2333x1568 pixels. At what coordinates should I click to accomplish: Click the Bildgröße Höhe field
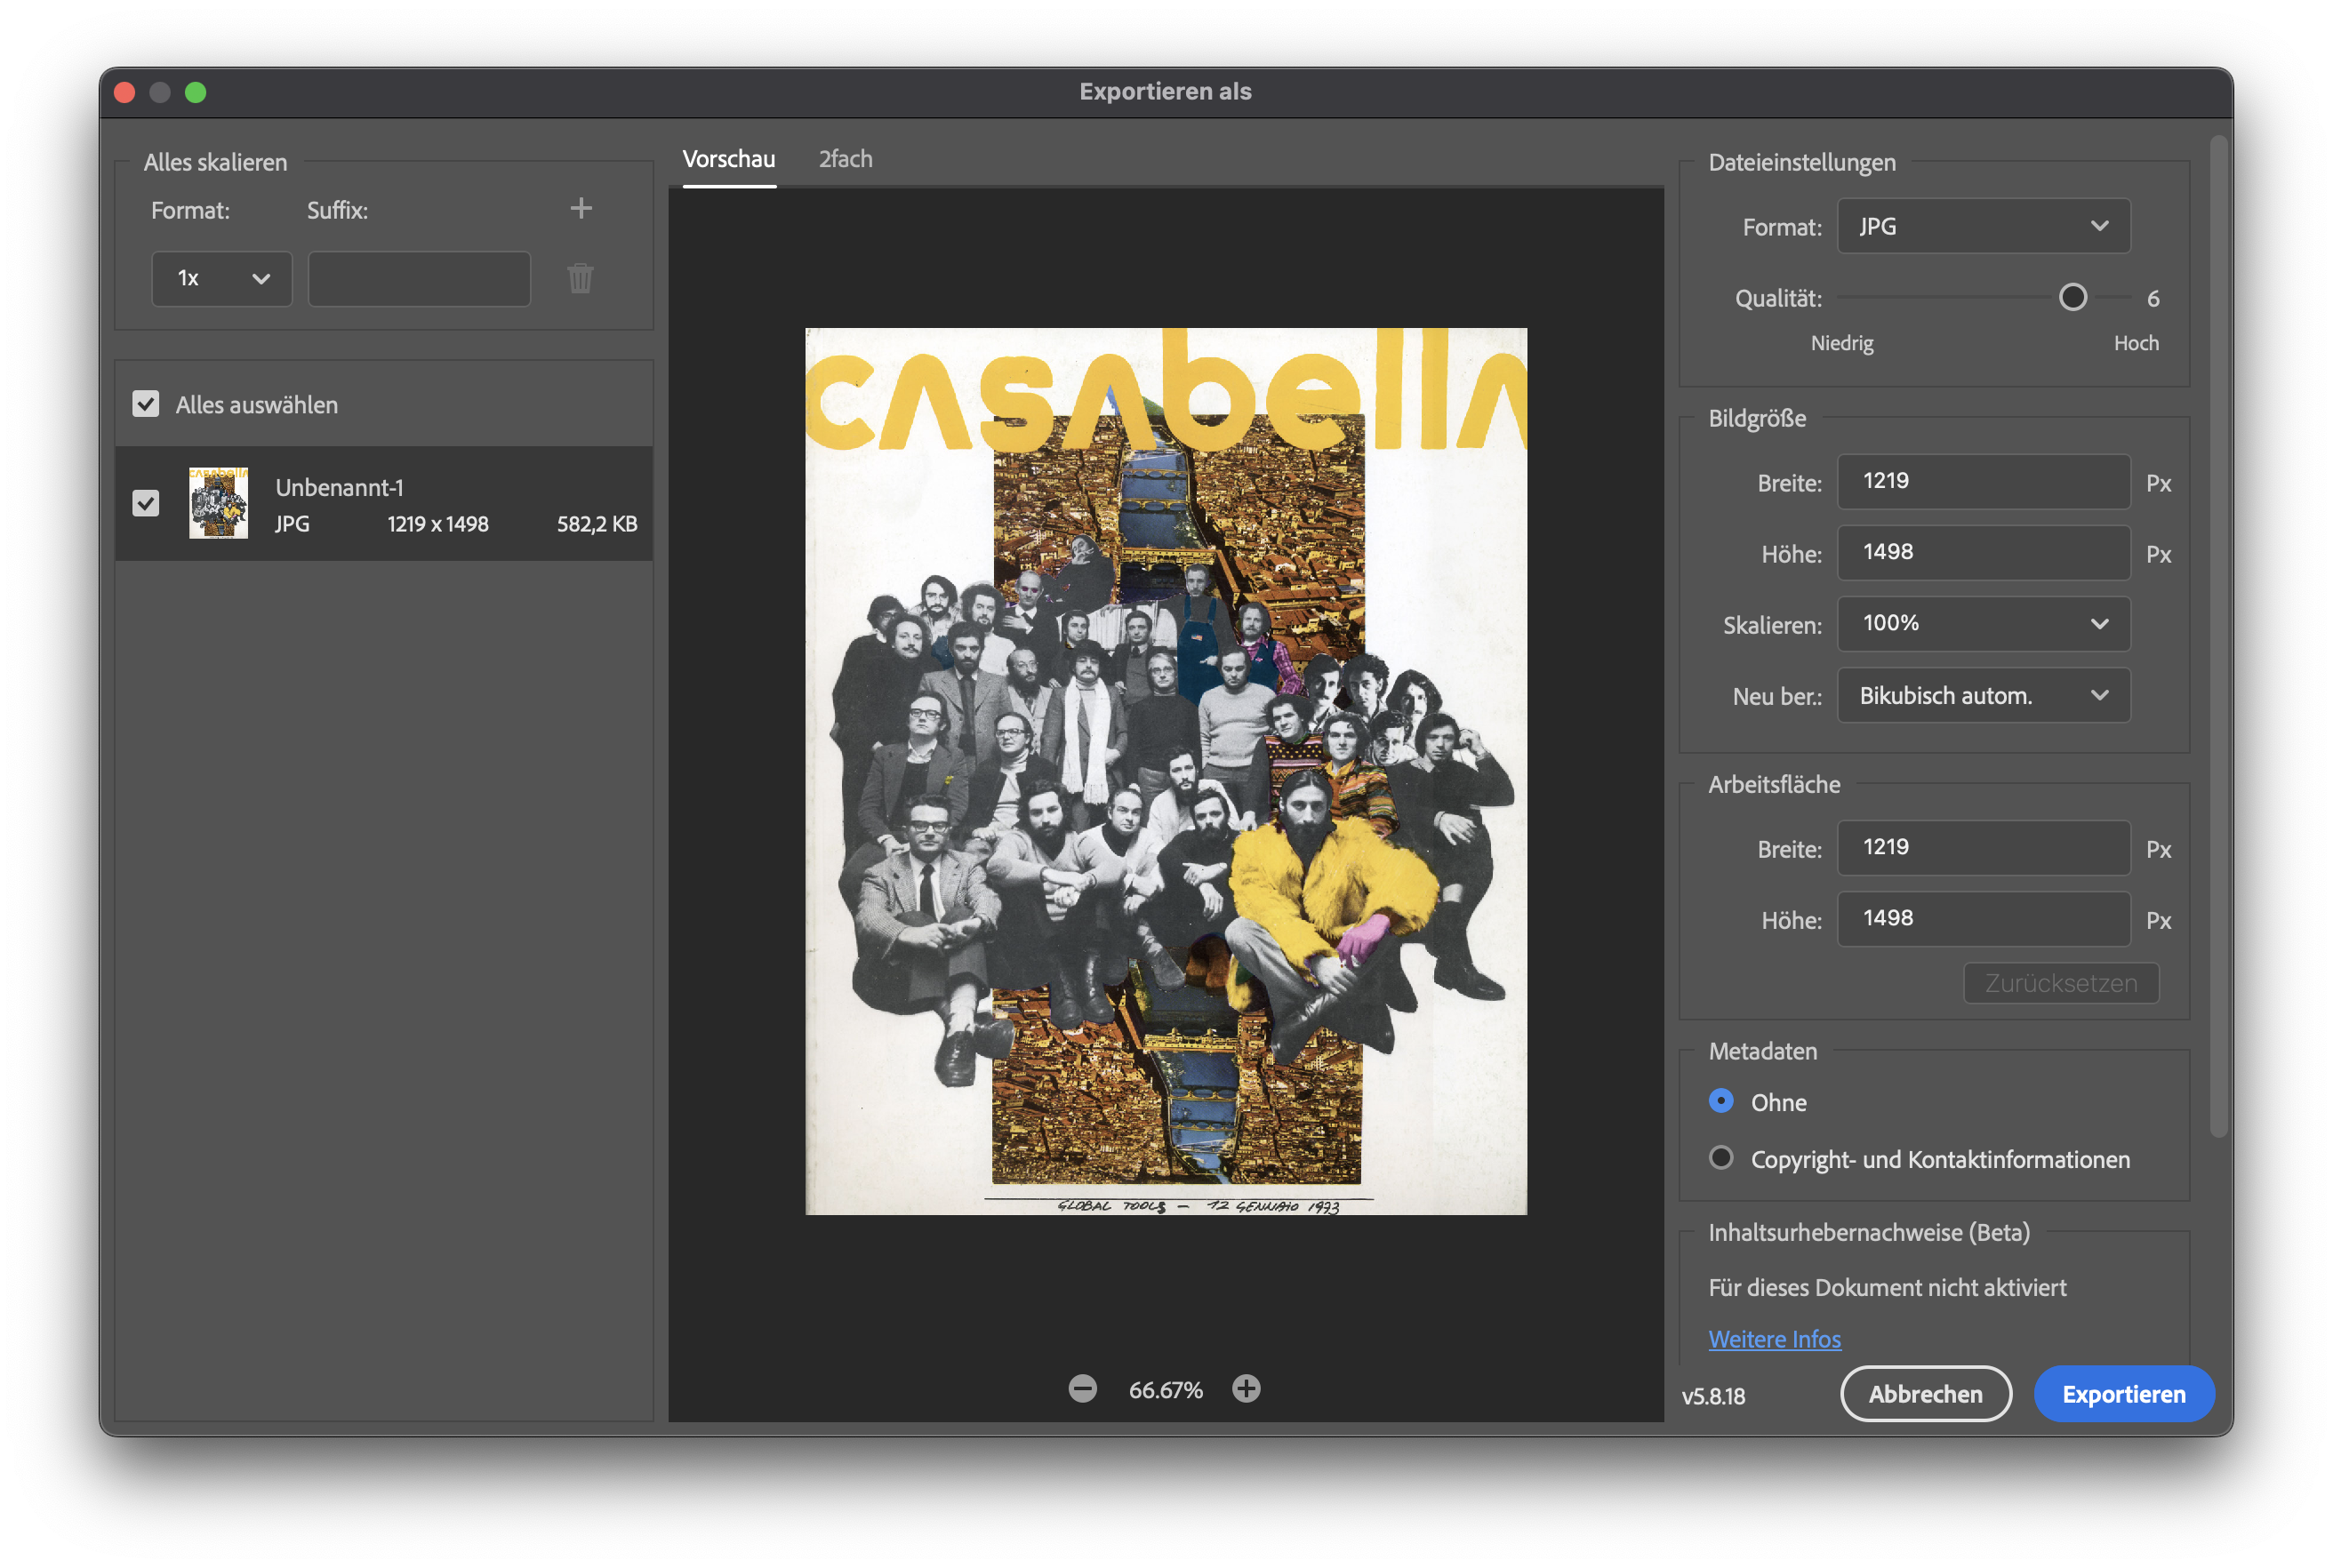tap(1983, 552)
